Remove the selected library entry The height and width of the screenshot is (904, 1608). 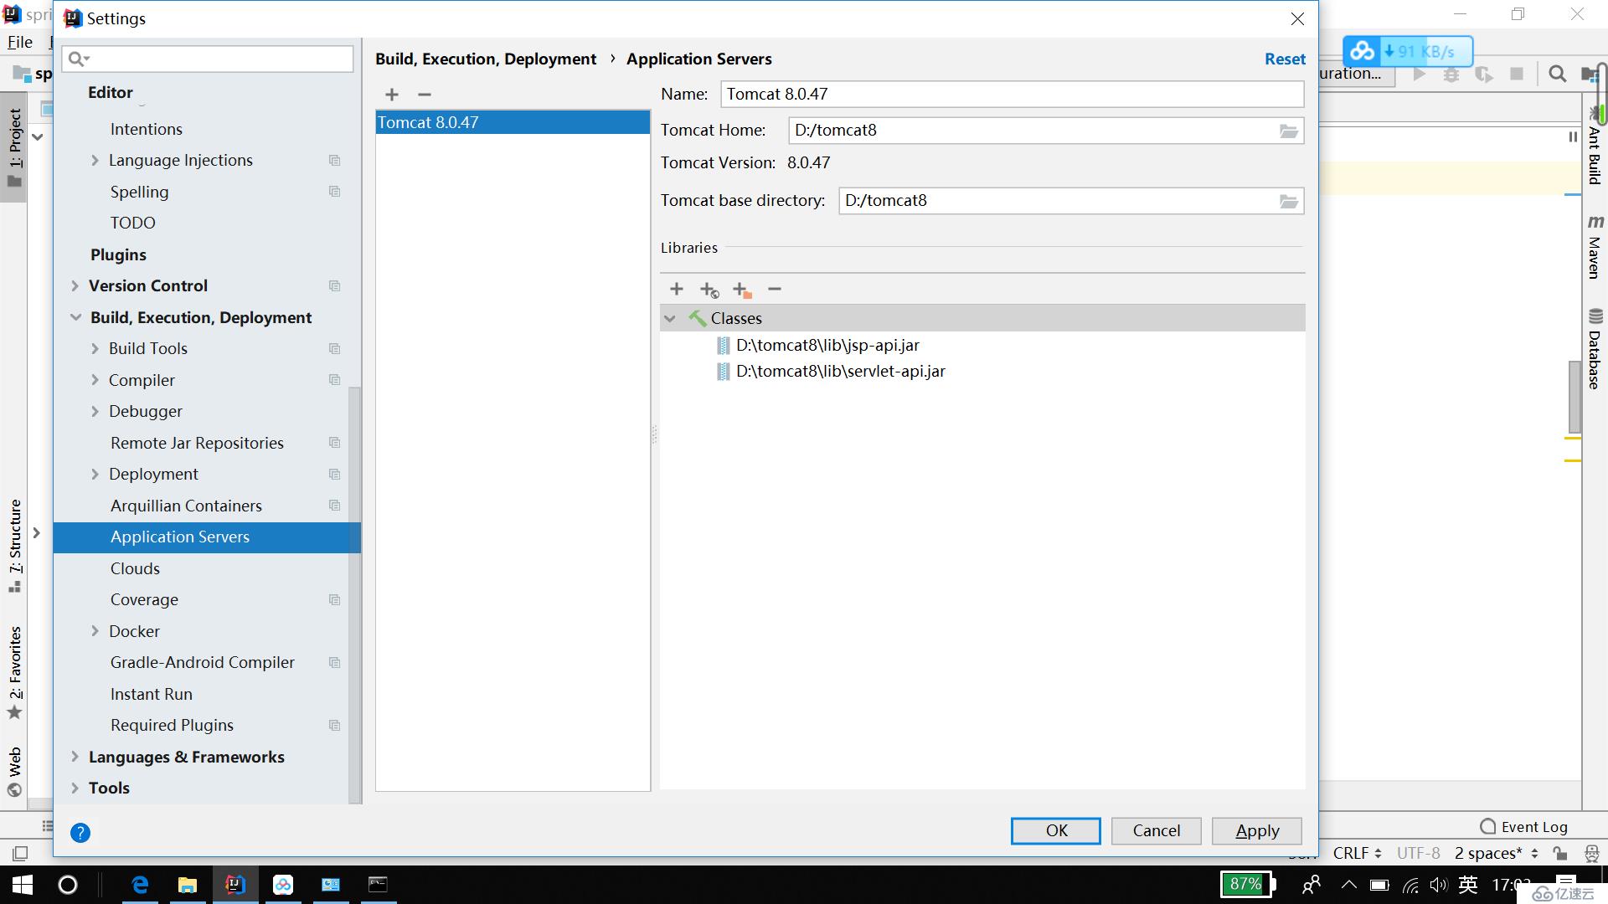click(x=775, y=289)
